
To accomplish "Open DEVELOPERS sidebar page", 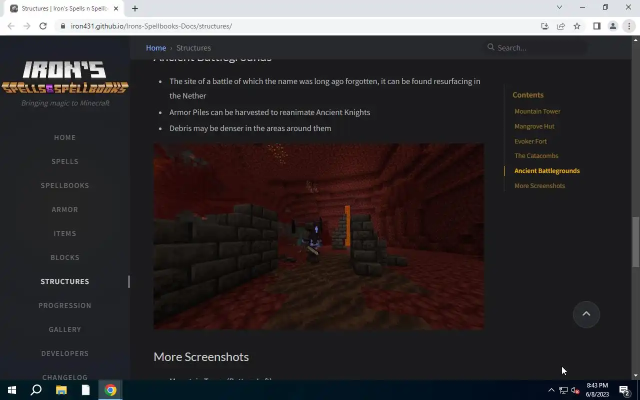I will pos(65,353).
